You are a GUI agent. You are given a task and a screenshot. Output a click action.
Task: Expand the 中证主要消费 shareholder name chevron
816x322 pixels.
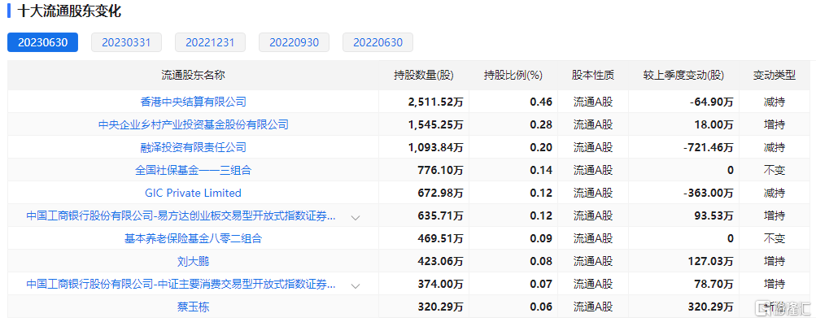pos(356,285)
